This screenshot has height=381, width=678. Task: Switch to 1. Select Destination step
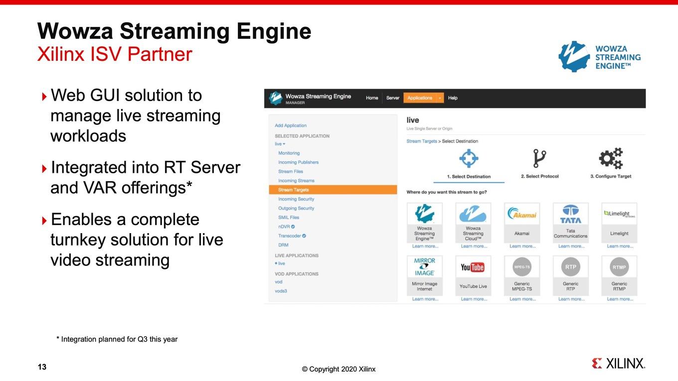click(469, 176)
